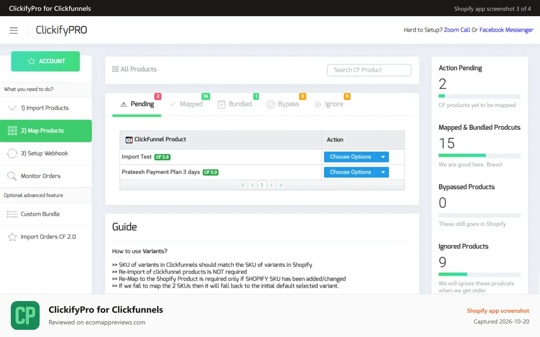Click the Monitor Orders magnifier icon

coord(12,176)
